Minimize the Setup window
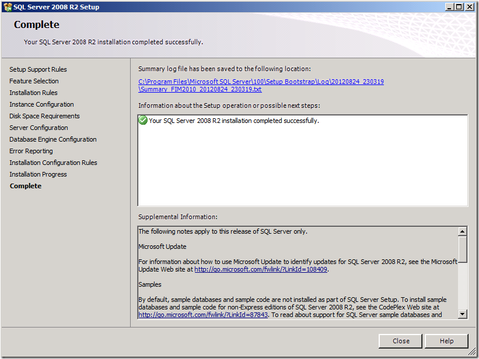479x359 pixels. (x=449, y=7)
